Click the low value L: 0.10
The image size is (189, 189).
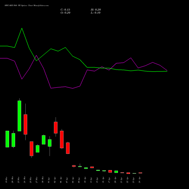[x=96, y=13]
